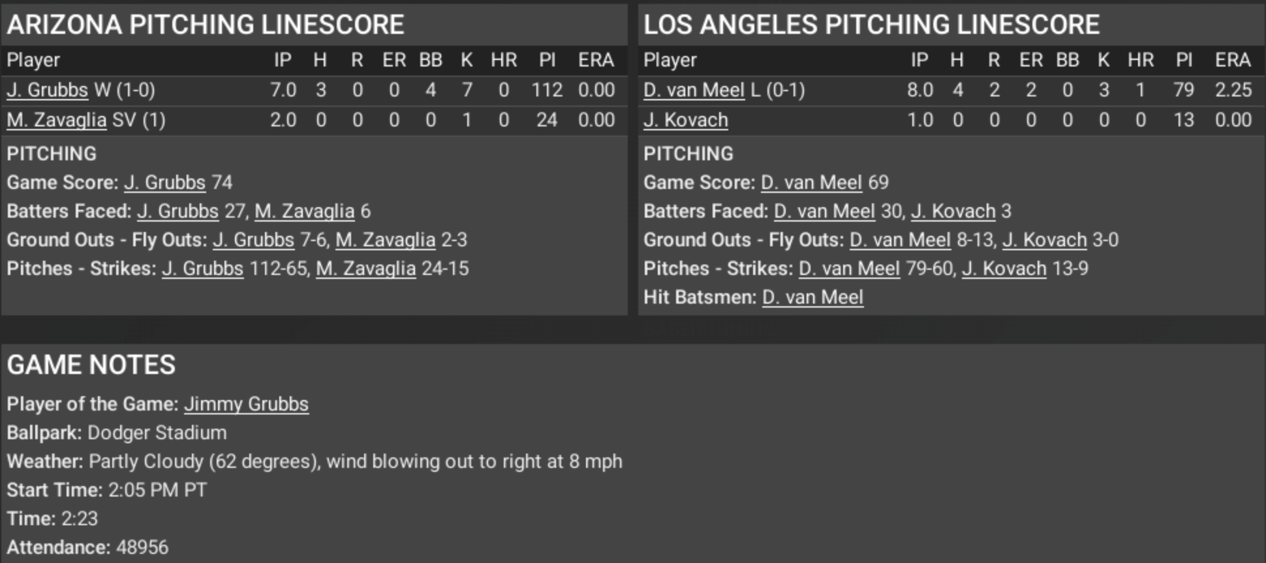The height and width of the screenshot is (563, 1266).
Task: Select M. Zavaglia link in Batters Faced line
Action: 304,211
